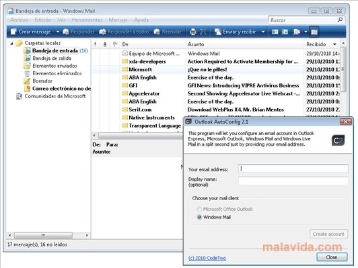Screen dimensions: 358x268
Task: Click the Your email address field
Action: coord(293,169)
